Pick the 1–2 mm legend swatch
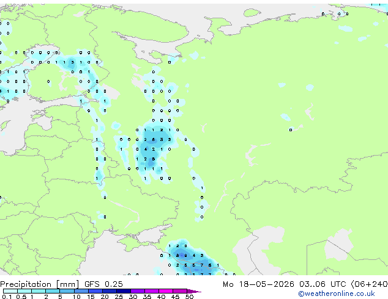 [39, 291]
